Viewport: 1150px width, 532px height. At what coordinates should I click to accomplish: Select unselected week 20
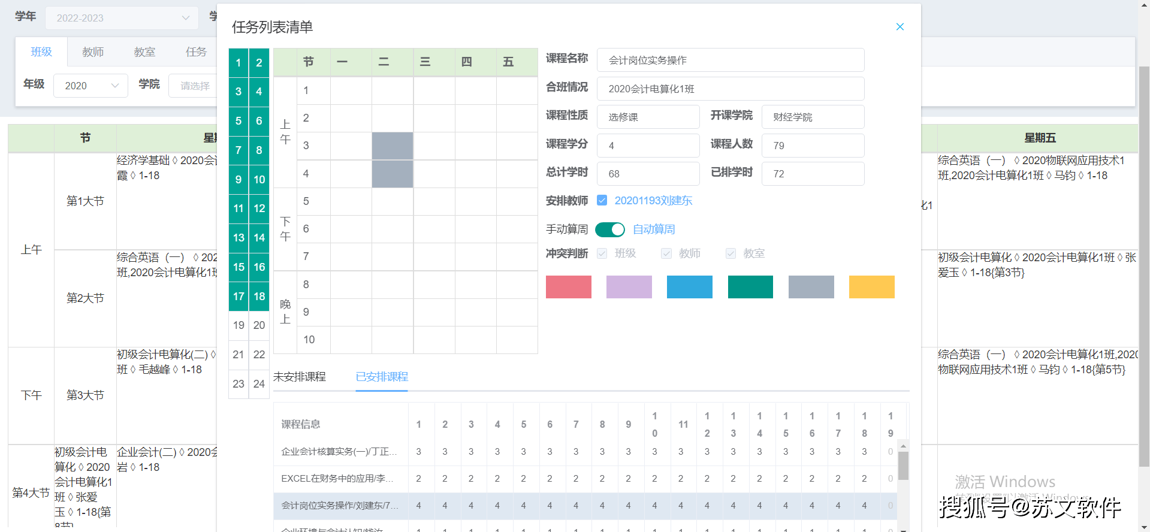[259, 325]
